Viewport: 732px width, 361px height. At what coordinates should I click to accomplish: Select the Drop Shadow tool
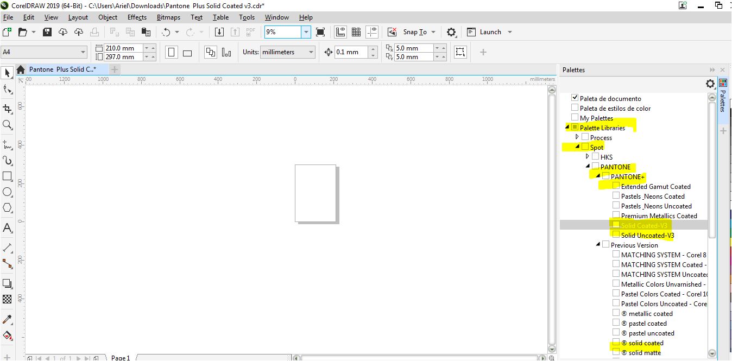click(x=7, y=283)
